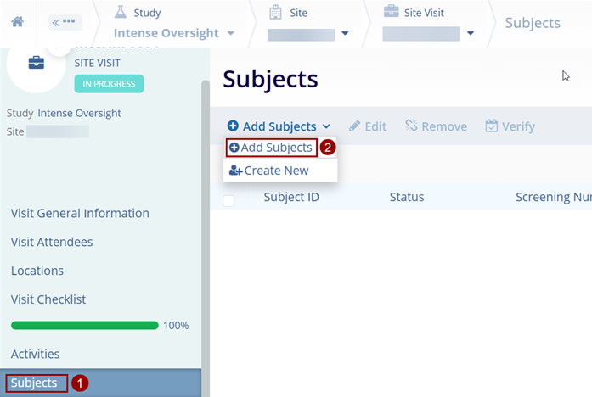592x397 pixels.
Task: Click the briefcase avatar in the sidebar
Action: pyautogui.click(x=36, y=64)
